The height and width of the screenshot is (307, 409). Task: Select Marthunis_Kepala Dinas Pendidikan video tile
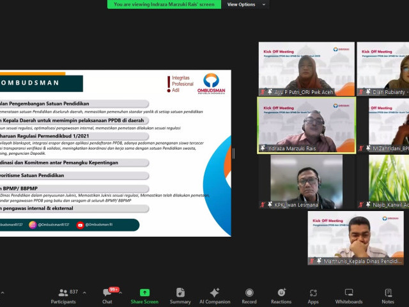coord(355,238)
